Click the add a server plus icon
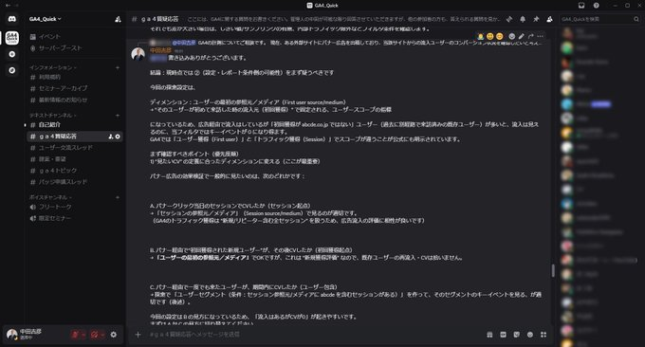 (12, 54)
